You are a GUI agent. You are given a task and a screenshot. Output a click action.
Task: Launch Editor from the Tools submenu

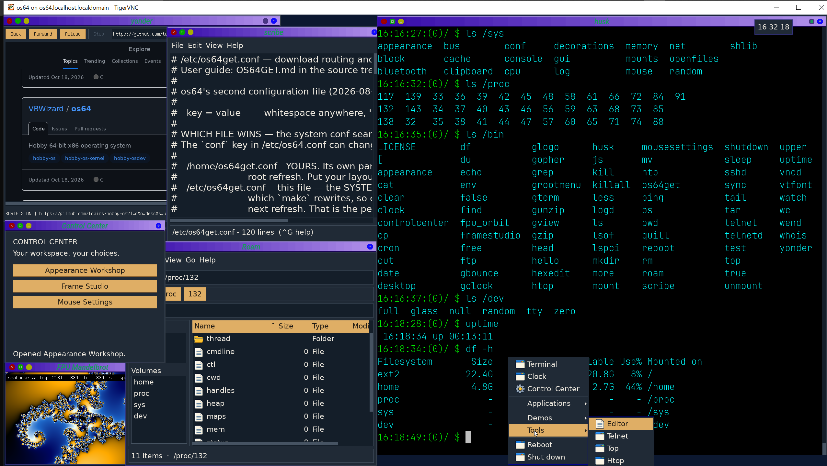tap(621, 424)
